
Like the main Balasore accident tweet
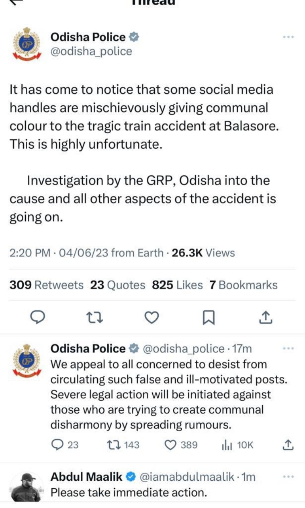coord(151,318)
